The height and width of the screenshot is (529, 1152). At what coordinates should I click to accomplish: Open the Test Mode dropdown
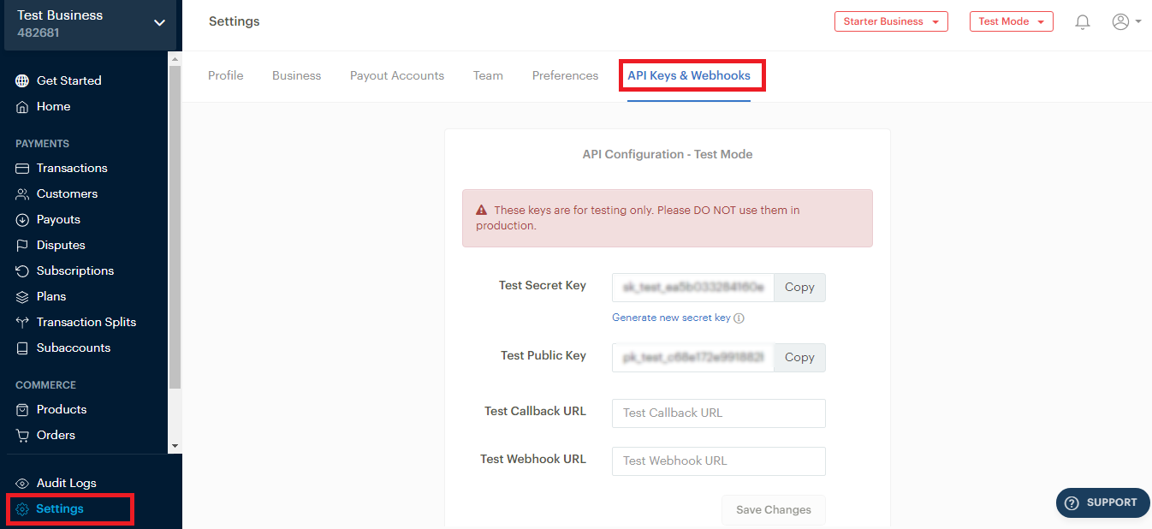coord(1011,21)
